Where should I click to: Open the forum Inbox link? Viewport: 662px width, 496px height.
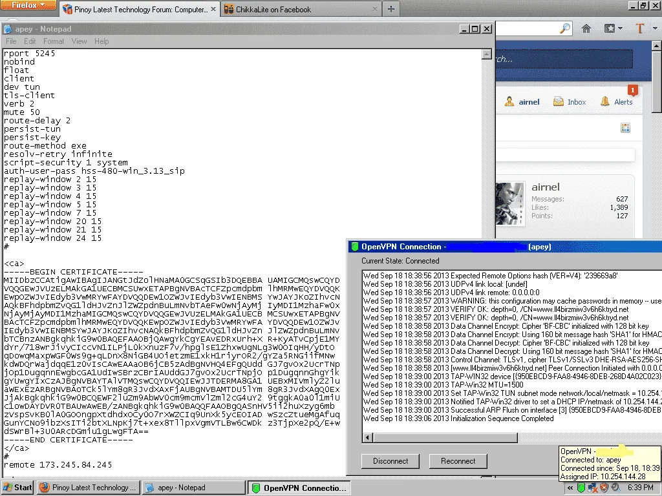point(577,102)
